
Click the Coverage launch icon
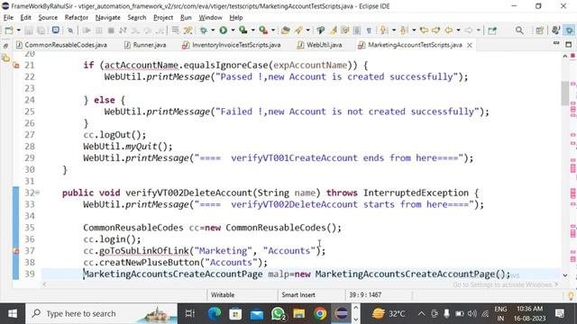click(x=243, y=31)
